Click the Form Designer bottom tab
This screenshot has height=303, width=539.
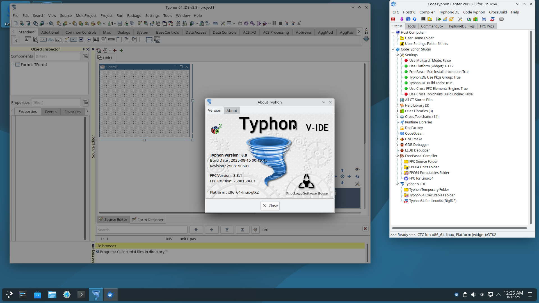pyautogui.click(x=148, y=220)
